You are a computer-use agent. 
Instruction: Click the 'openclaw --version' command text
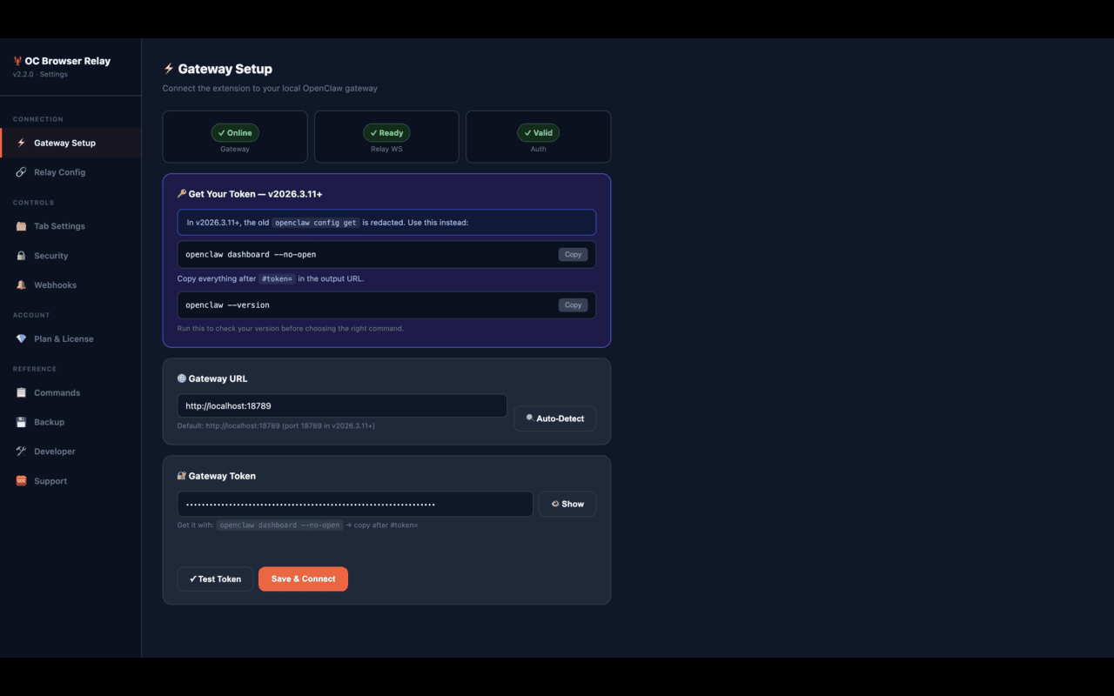pos(227,305)
